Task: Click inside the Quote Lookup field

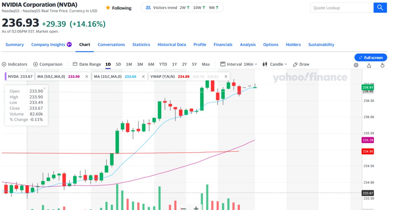Action: tap(342, 8)
